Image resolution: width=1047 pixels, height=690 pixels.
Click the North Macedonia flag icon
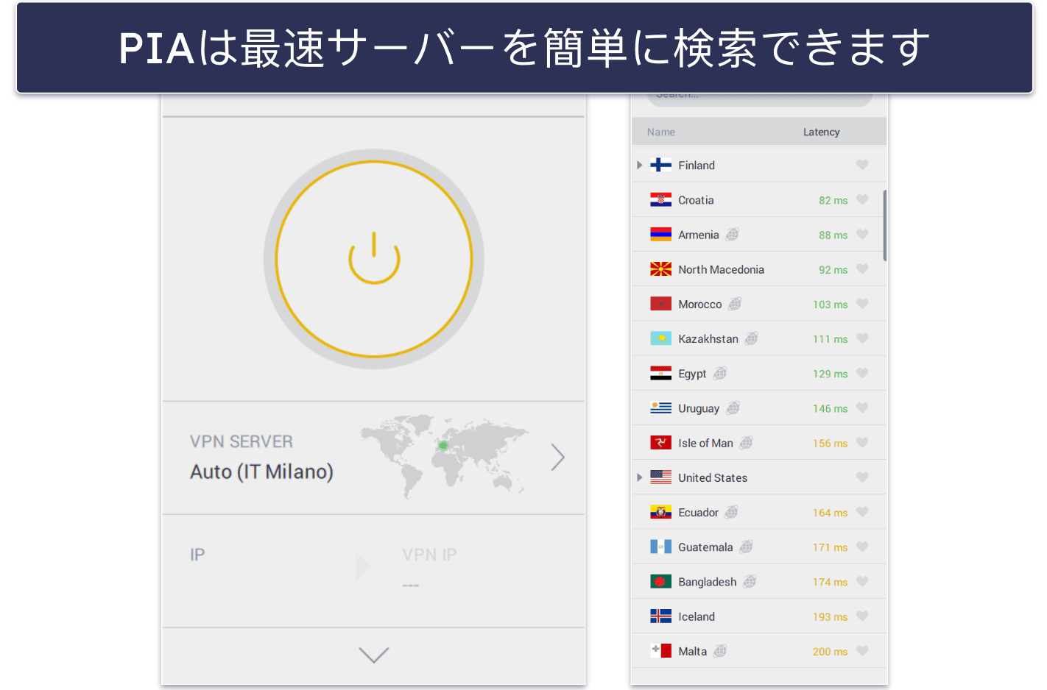[660, 269]
